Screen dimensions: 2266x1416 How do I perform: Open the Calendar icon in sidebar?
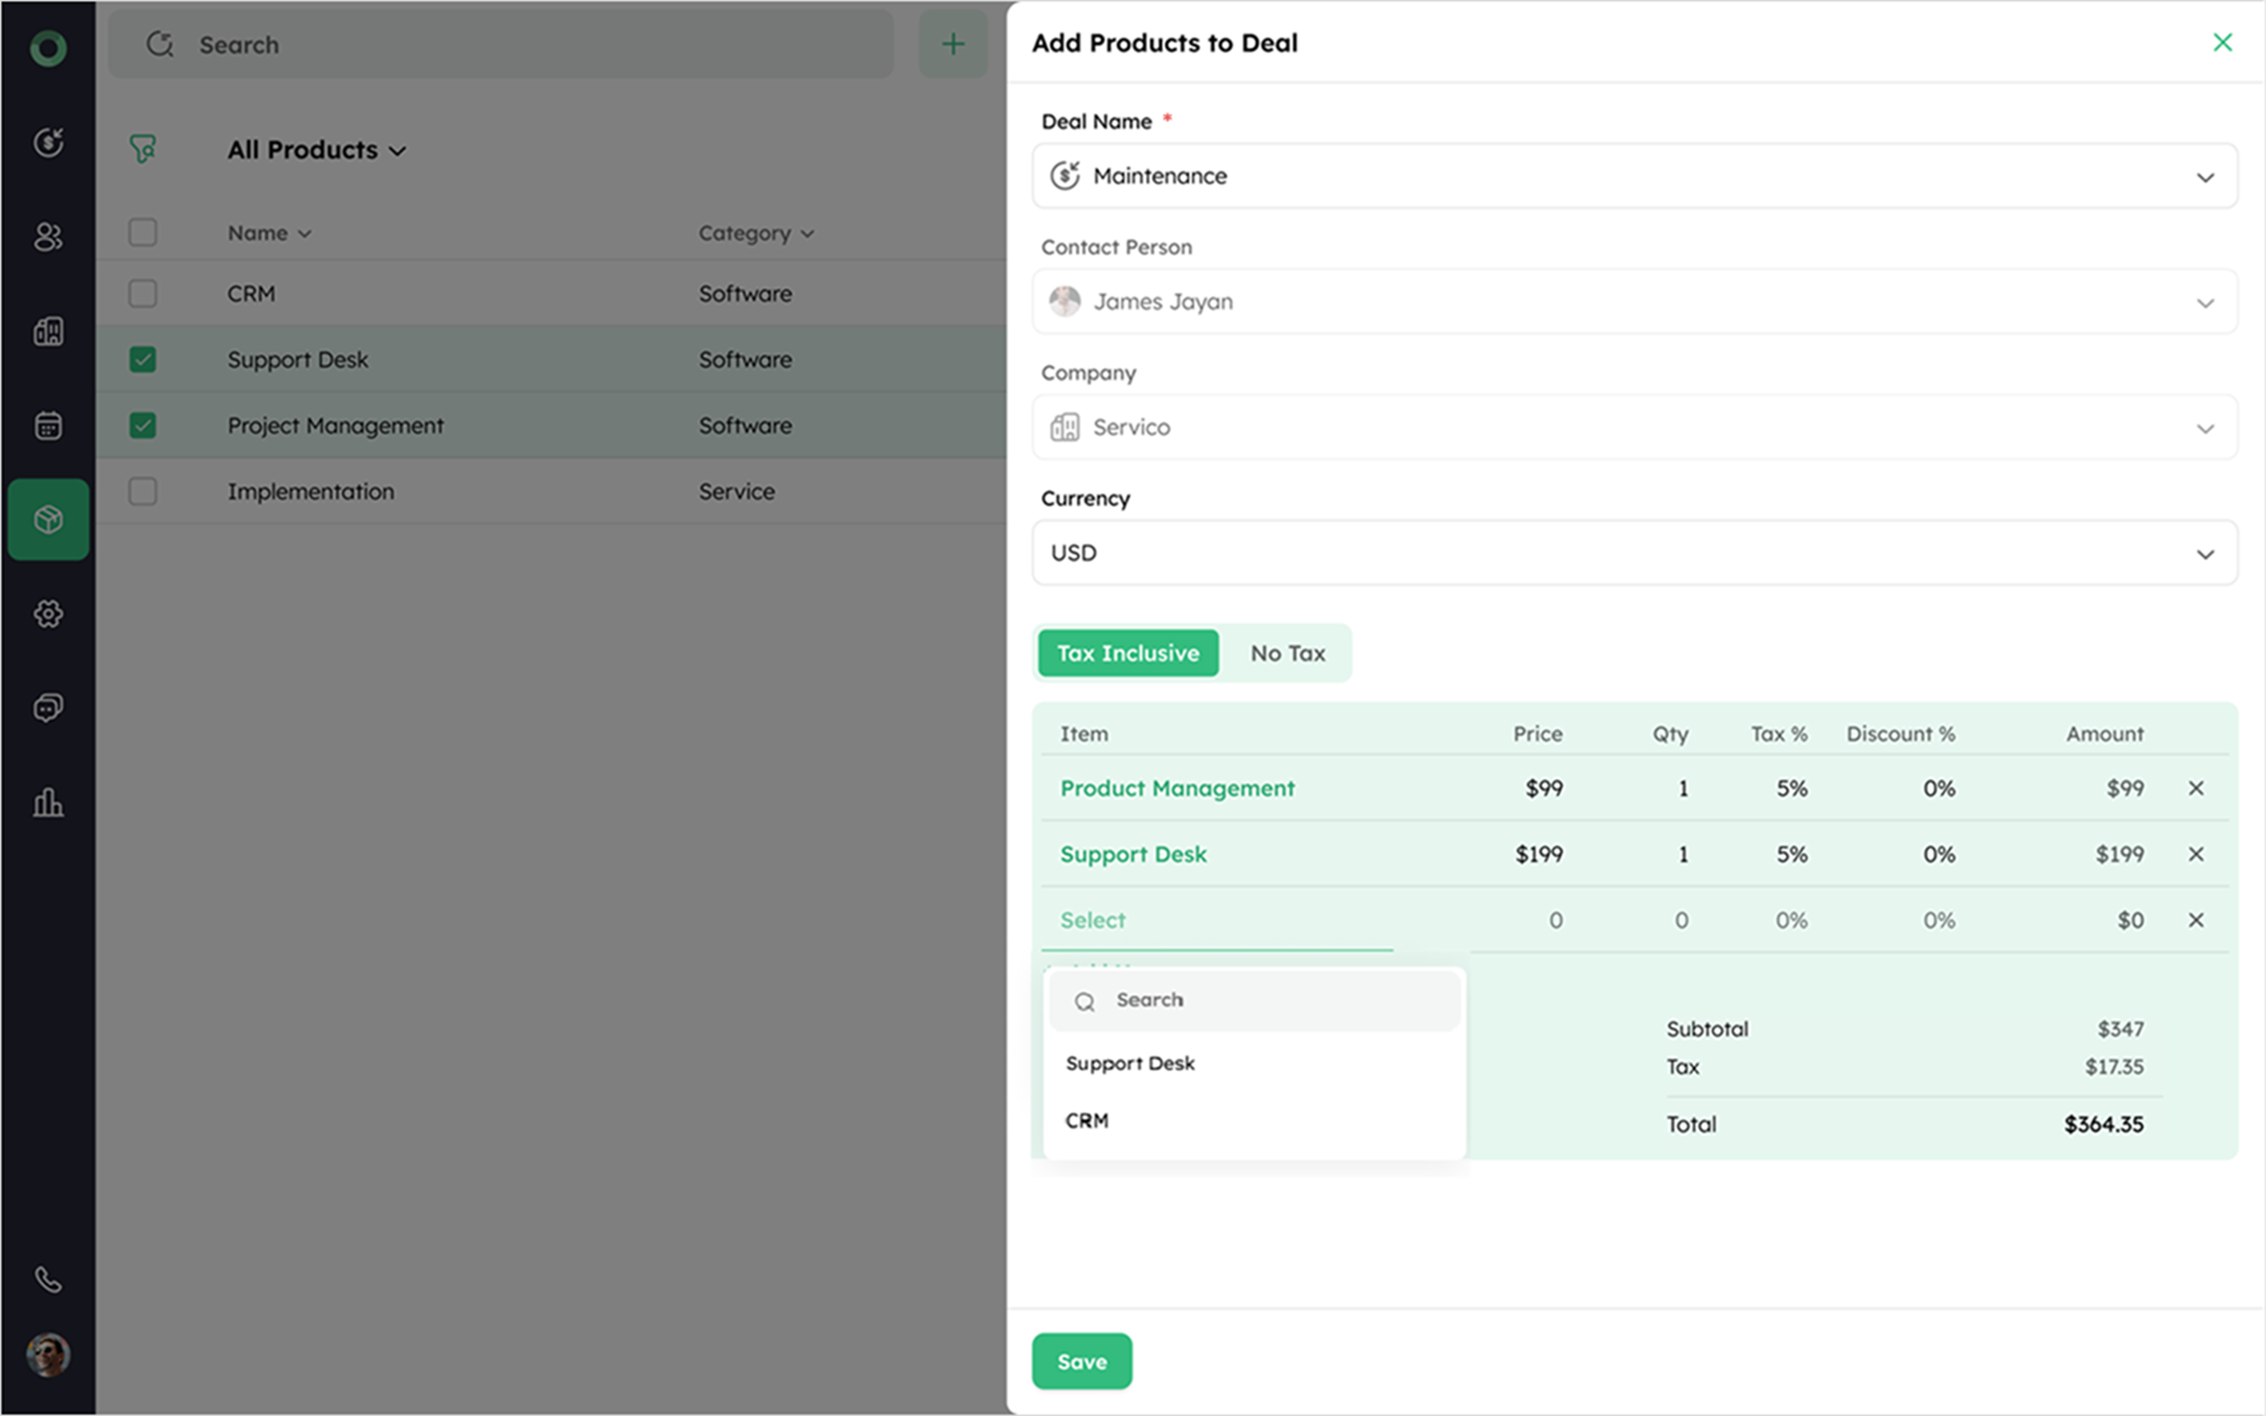48,425
